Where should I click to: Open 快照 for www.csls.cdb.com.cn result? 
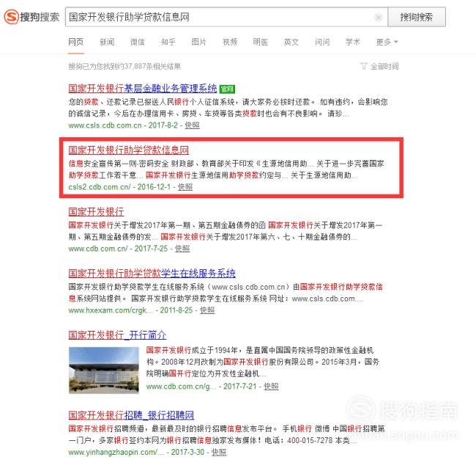coord(192,125)
